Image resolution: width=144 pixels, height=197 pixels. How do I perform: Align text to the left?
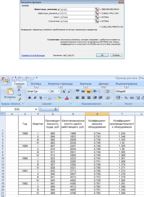pos(77,98)
